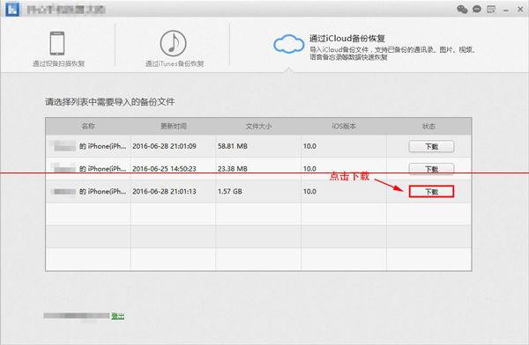Download the 1.57 GB backup

coord(431,191)
